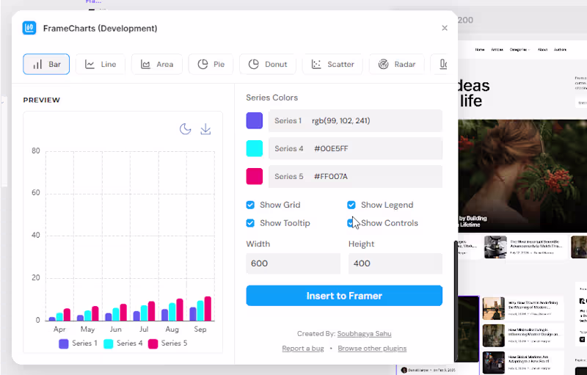
Task: Click Series 5 legend entry in the chart
Action: coord(167,343)
